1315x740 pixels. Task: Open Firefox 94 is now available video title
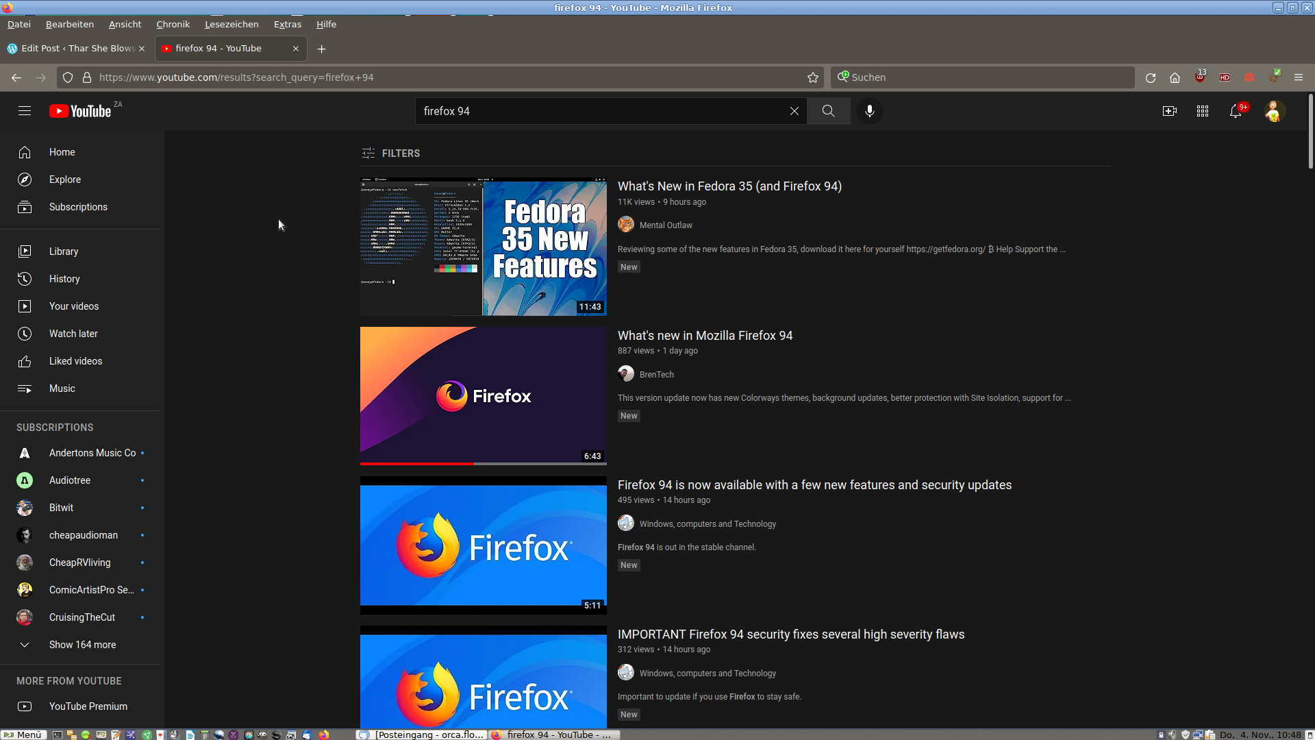pyautogui.click(x=814, y=485)
